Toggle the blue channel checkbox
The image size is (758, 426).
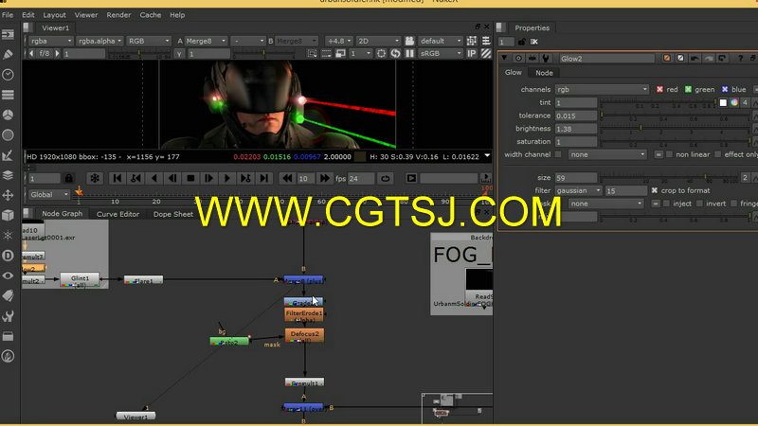pos(725,89)
